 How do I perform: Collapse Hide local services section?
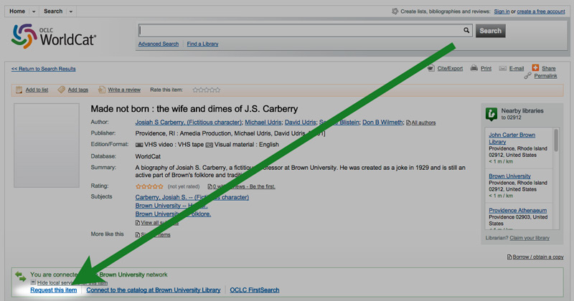[x=69, y=282]
